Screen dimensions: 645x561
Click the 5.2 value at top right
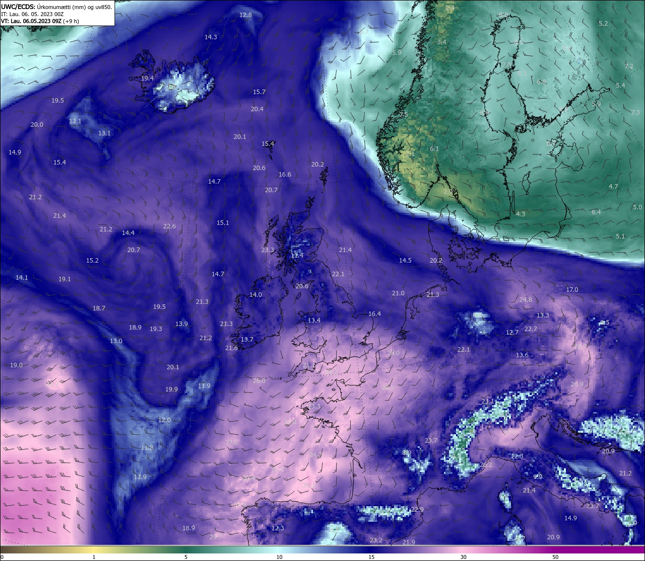point(603,24)
